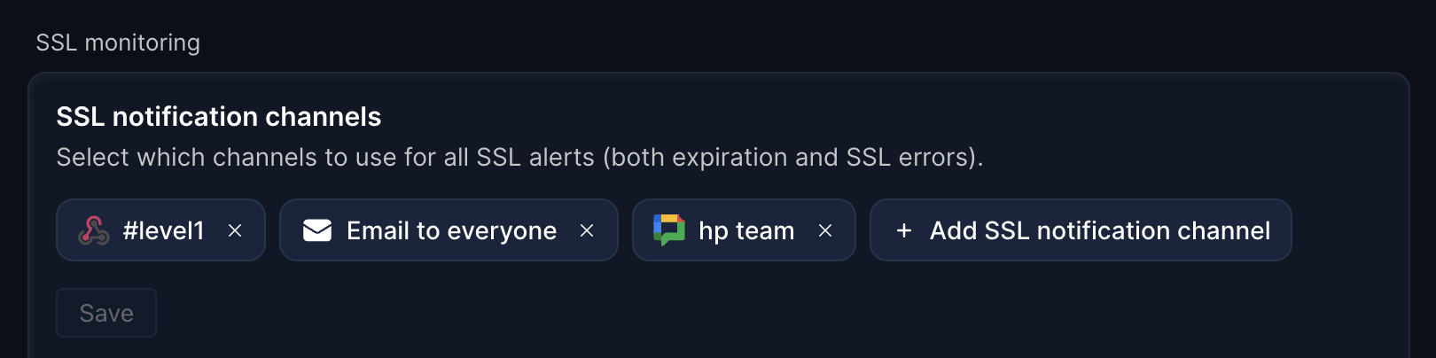
Task: Remove the hp team channel with its X
Action: click(x=825, y=230)
